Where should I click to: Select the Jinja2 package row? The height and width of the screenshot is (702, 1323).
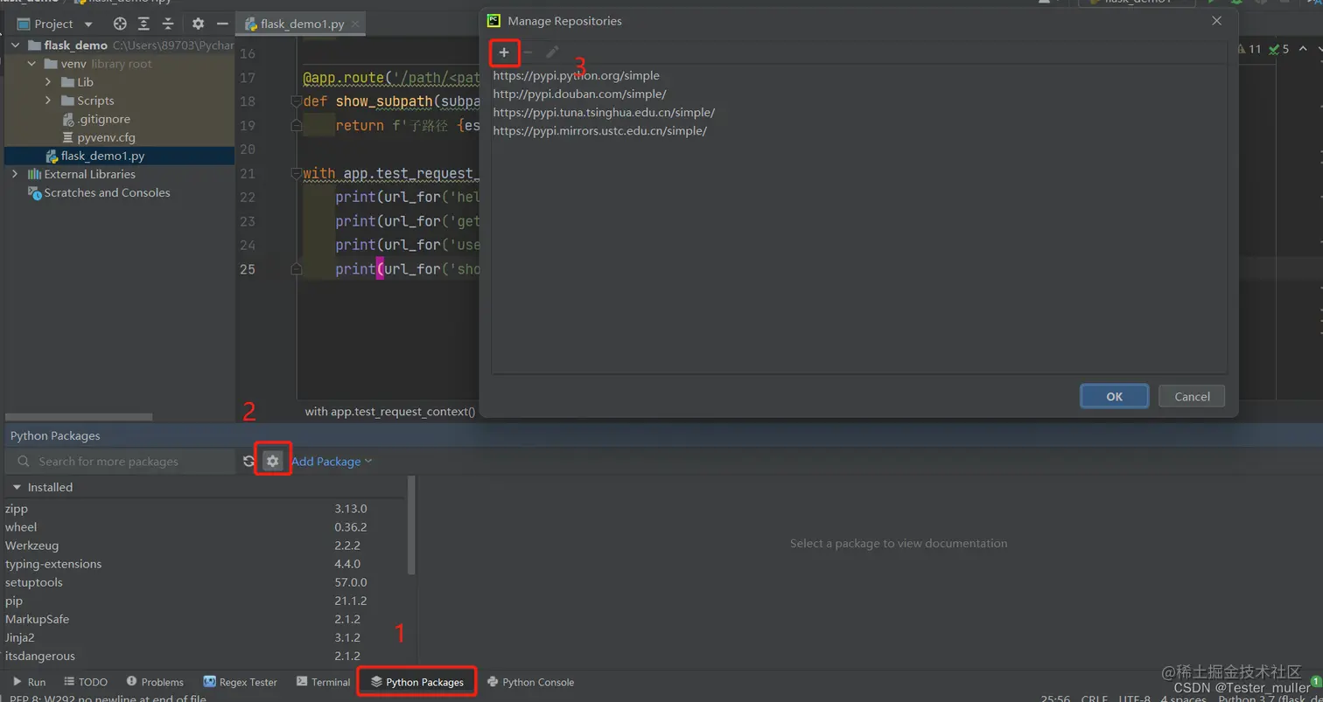tap(205, 637)
